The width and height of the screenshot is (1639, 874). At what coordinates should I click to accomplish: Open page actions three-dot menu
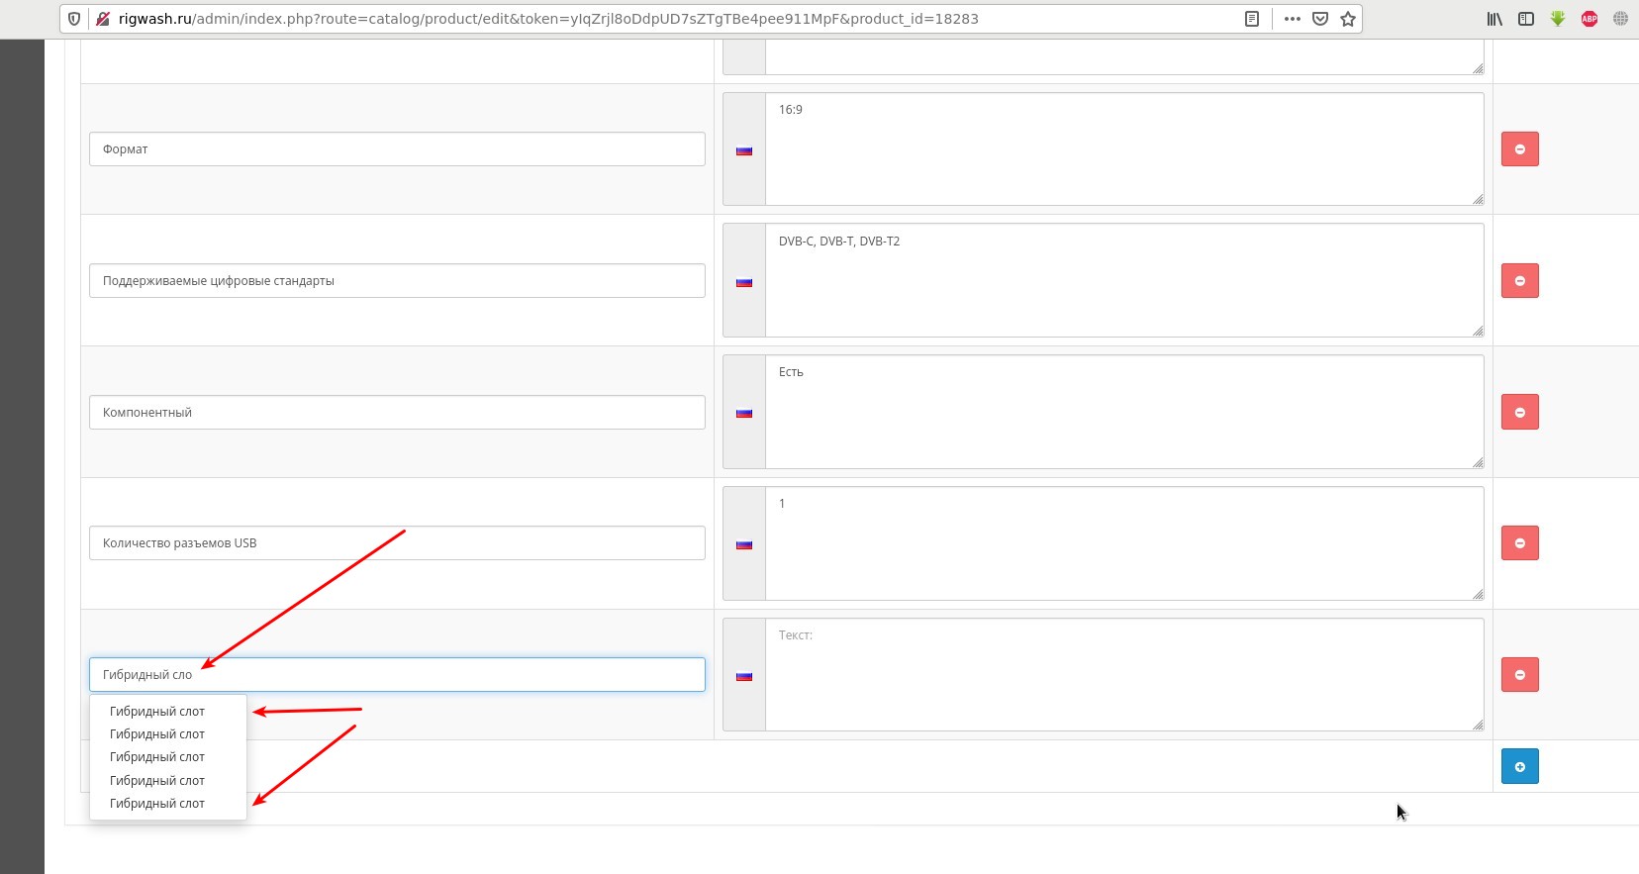pyautogui.click(x=1293, y=19)
